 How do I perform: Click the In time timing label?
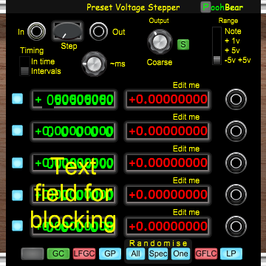[x=43, y=61]
